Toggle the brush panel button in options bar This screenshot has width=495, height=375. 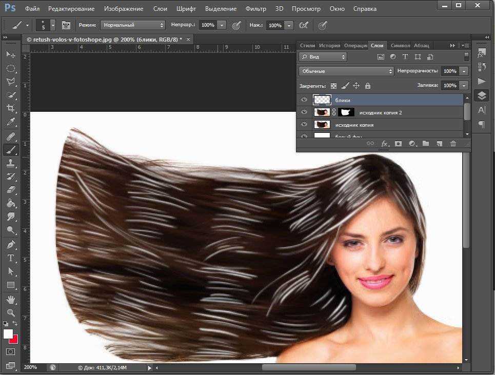click(66, 25)
